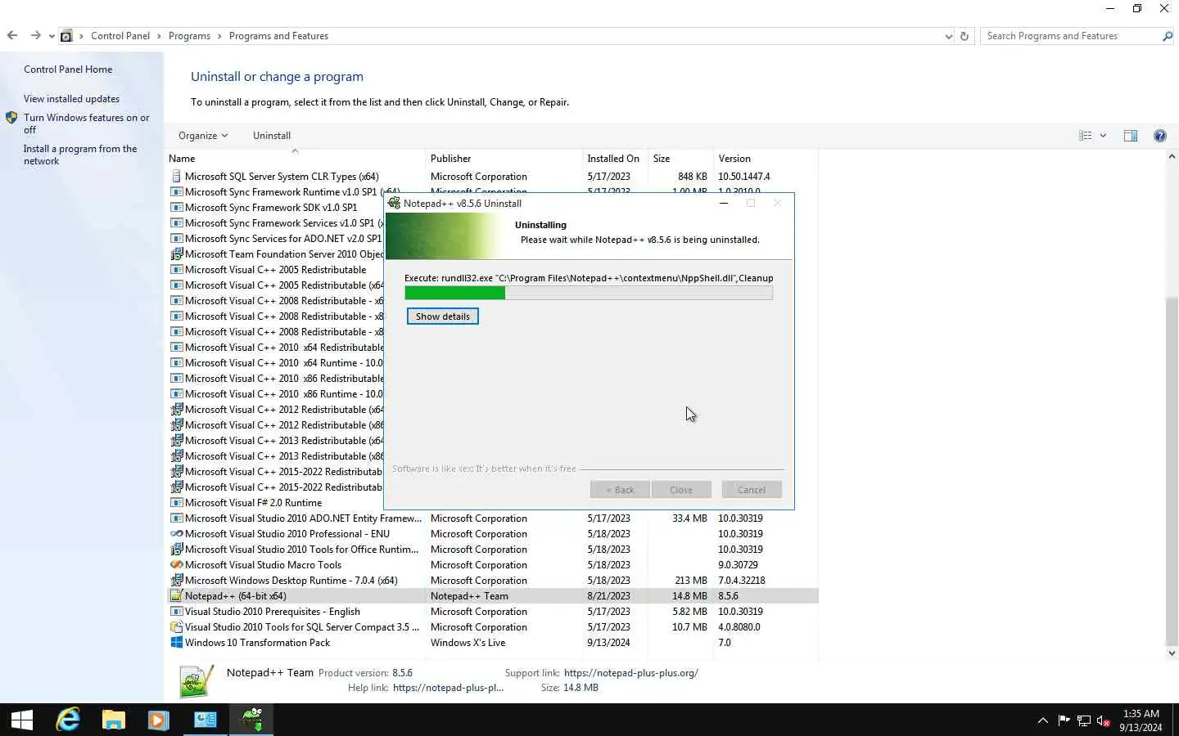Click the network icon in the system tray
Image resolution: width=1179 pixels, height=736 pixels.
tap(1084, 720)
